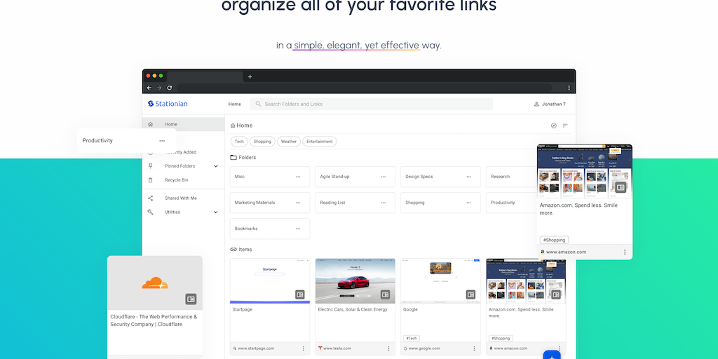Open the browser three-dot menu
This screenshot has height=359, width=718.
[x=569, y=88]
